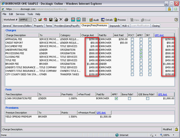Screen dimensions: 180x138
Task: Save worksheet using the floppy disk icon
Action: pos(51,20)
